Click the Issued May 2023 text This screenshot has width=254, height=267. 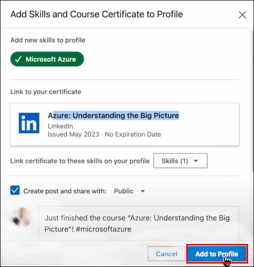[74, 134]
